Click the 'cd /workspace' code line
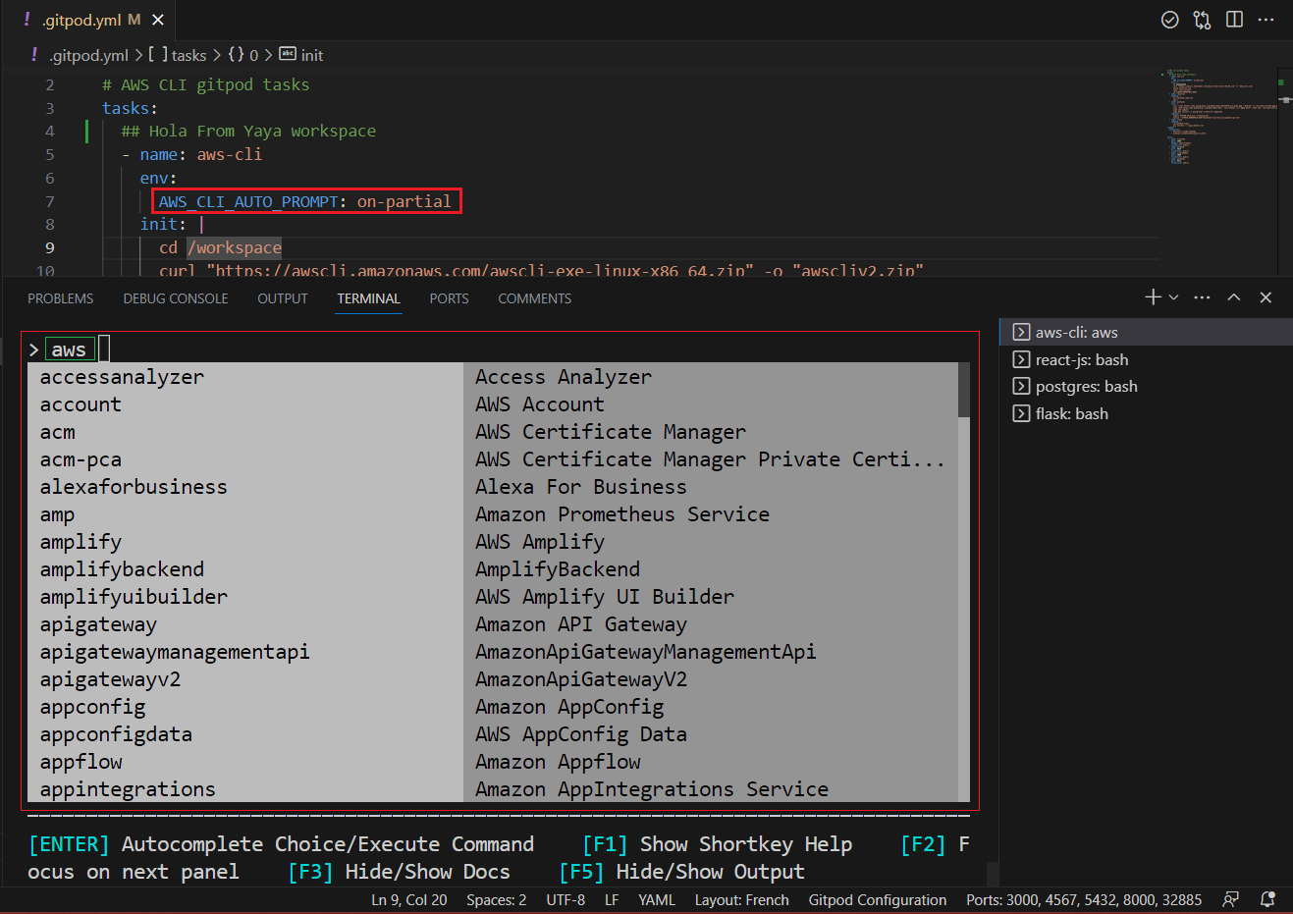The image size is (1293, 914). tap(221, 247)
